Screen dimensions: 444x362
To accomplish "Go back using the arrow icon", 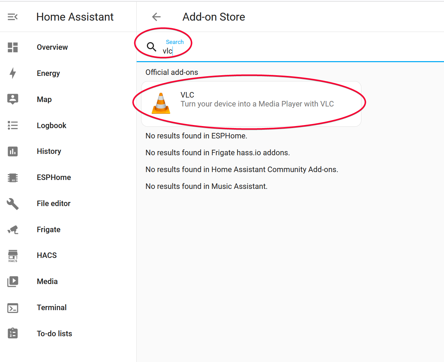I will (x=157, y=17).
